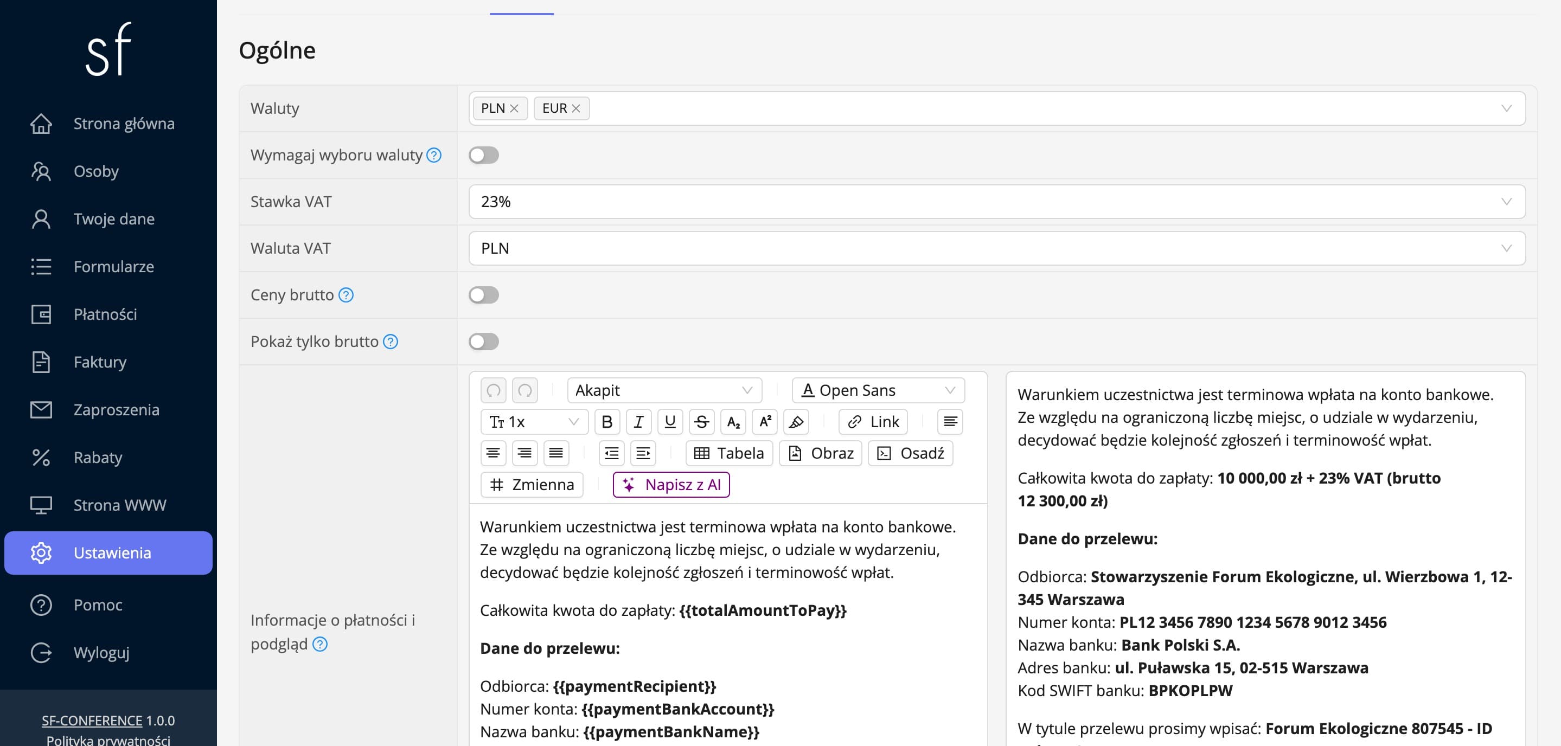Open the Akapit paragraph style dropdown

coord(664,390)
